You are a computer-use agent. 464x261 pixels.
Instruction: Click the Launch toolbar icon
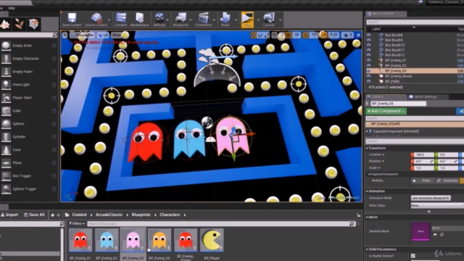(x=269, y=20)
